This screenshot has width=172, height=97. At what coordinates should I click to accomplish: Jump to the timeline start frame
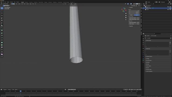pos(69,89)
